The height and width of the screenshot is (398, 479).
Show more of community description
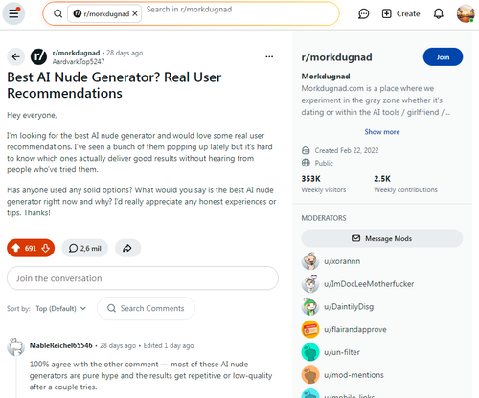(x=382, y=132)
